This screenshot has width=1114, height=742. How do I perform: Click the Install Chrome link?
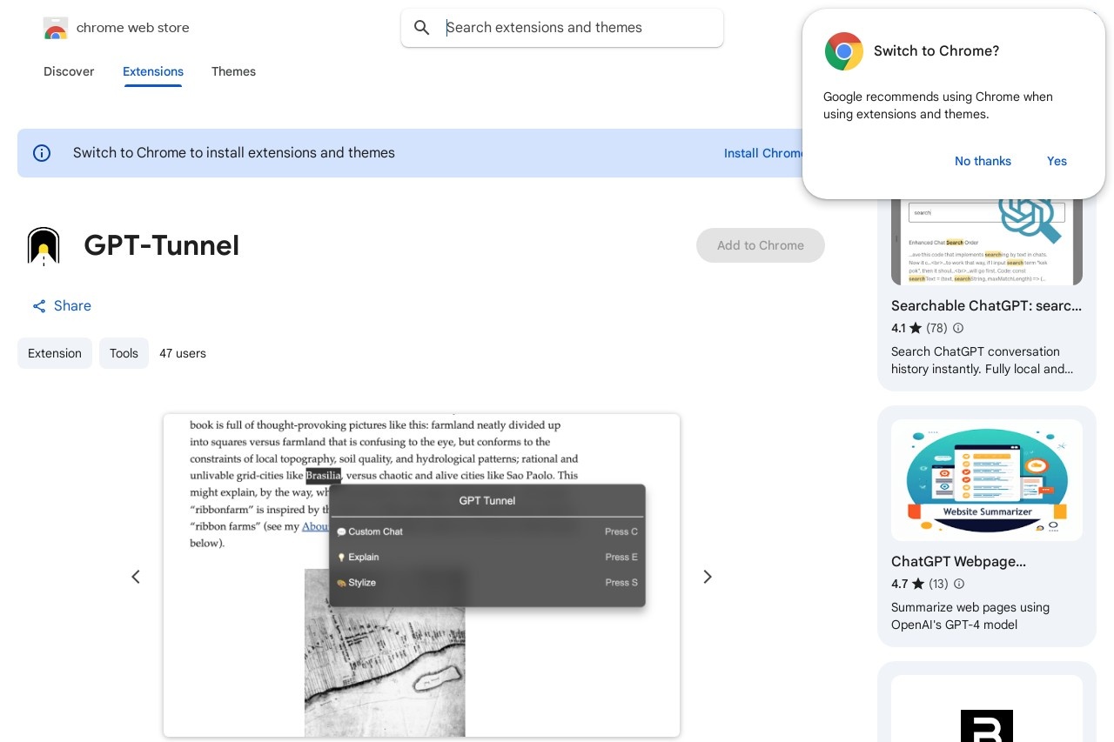(764, 153)
